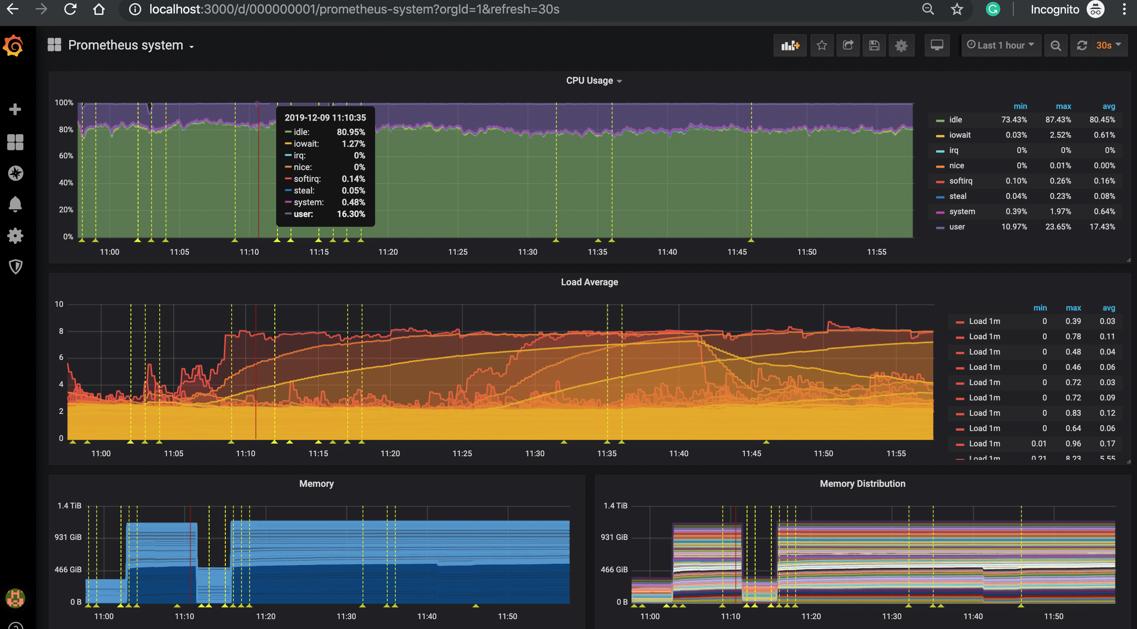
Task: Open the Load Average panel menu
Action: pos(589,282)
